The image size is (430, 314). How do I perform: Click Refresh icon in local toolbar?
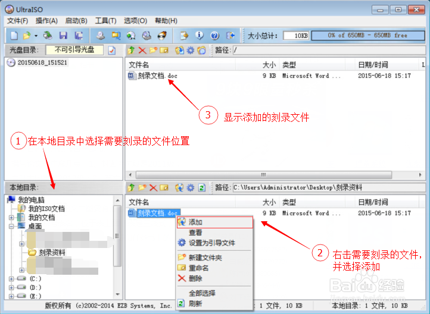tap(202, 188)
